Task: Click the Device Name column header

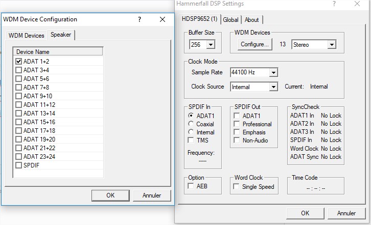Action: (x=58, y=51)
